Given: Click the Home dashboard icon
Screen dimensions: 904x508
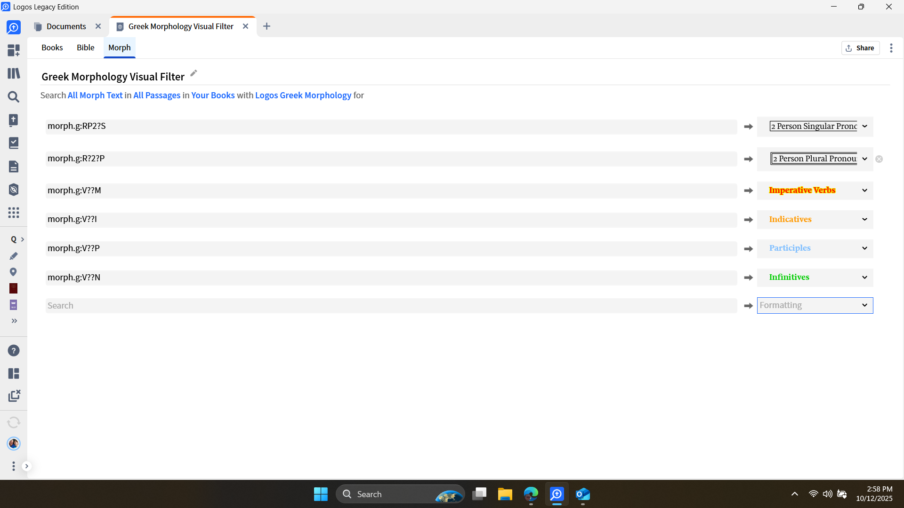Looking at the screenshot, I should pyautogui.click(x=14, y=50).
